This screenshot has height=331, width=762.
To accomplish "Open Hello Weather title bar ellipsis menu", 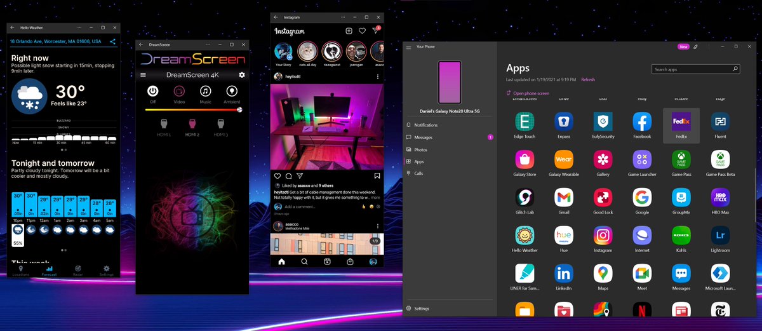I will [79, 27].
